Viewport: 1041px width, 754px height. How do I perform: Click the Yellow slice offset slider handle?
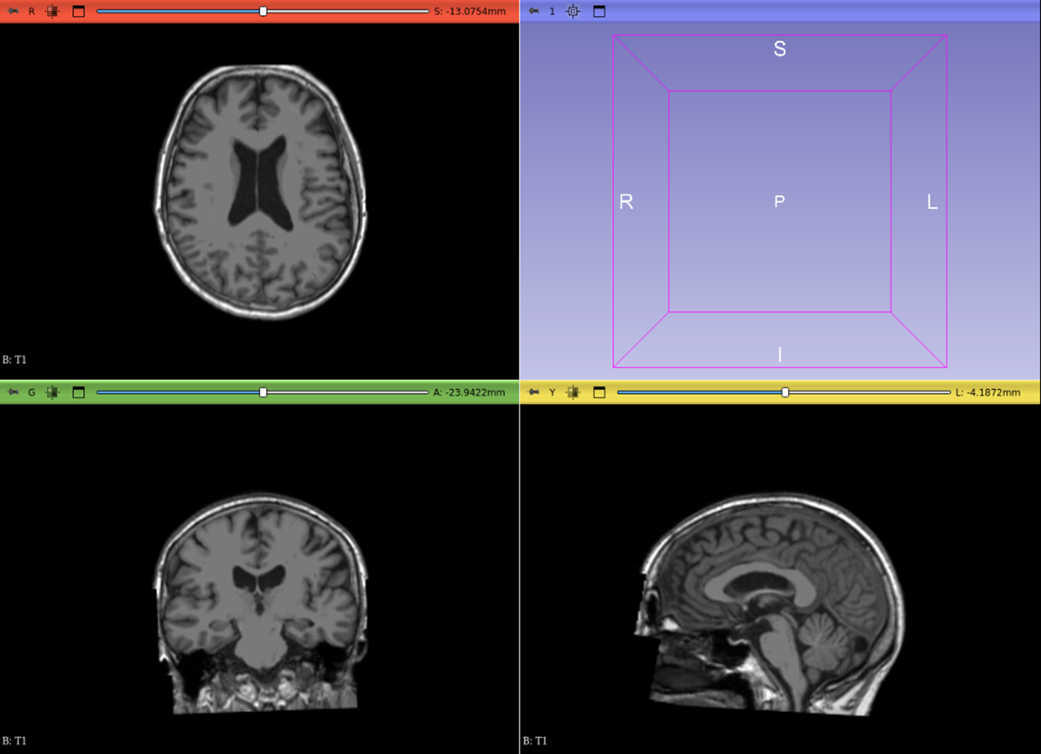[785, 392]
